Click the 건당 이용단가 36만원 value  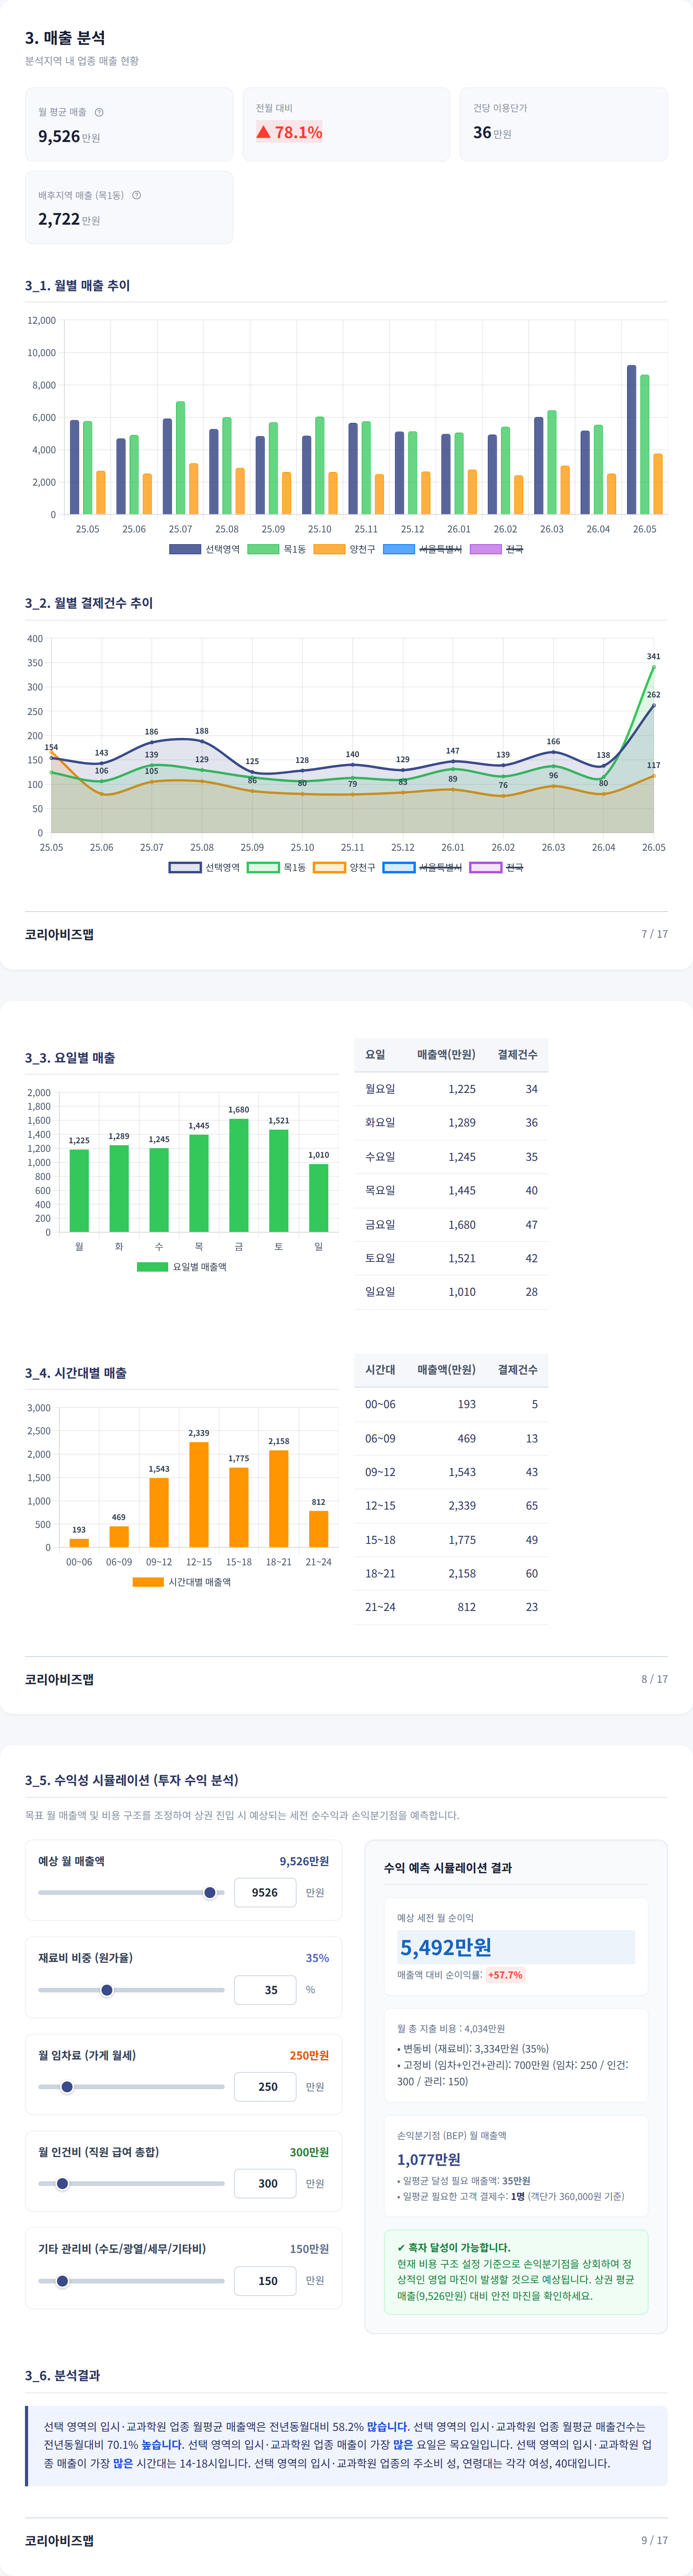(x=492, y=132)
